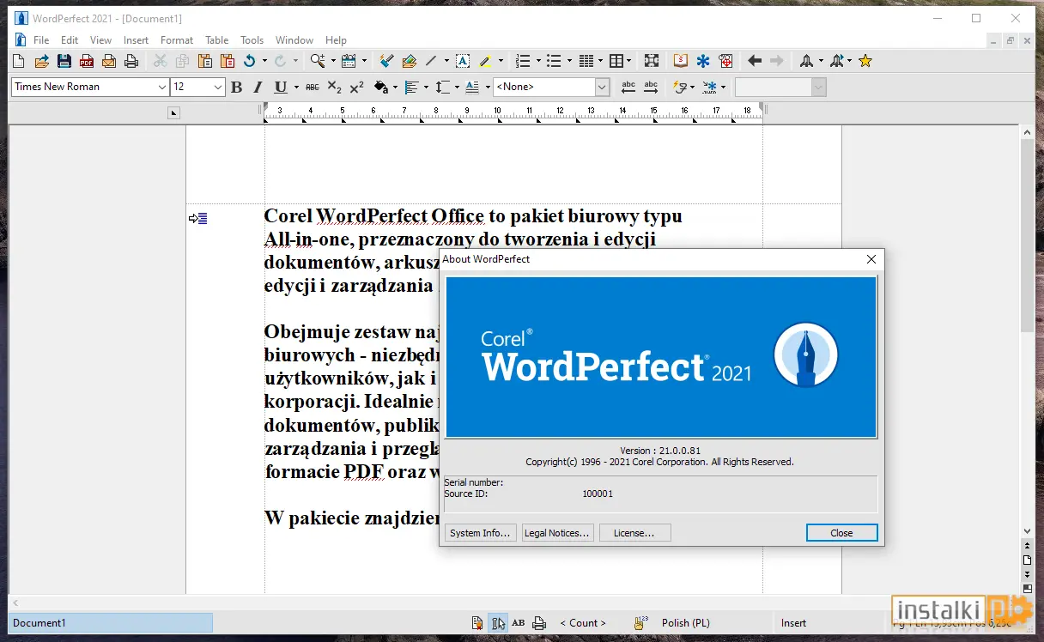Toggle Bold formatting

coord(236,87)
